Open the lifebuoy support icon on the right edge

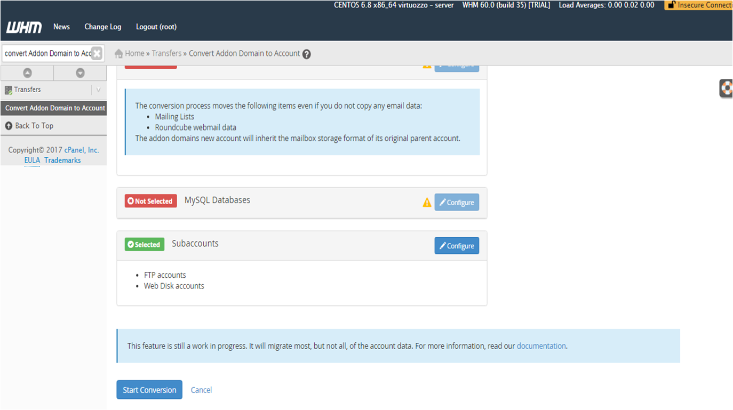click(x=726, y=88)
